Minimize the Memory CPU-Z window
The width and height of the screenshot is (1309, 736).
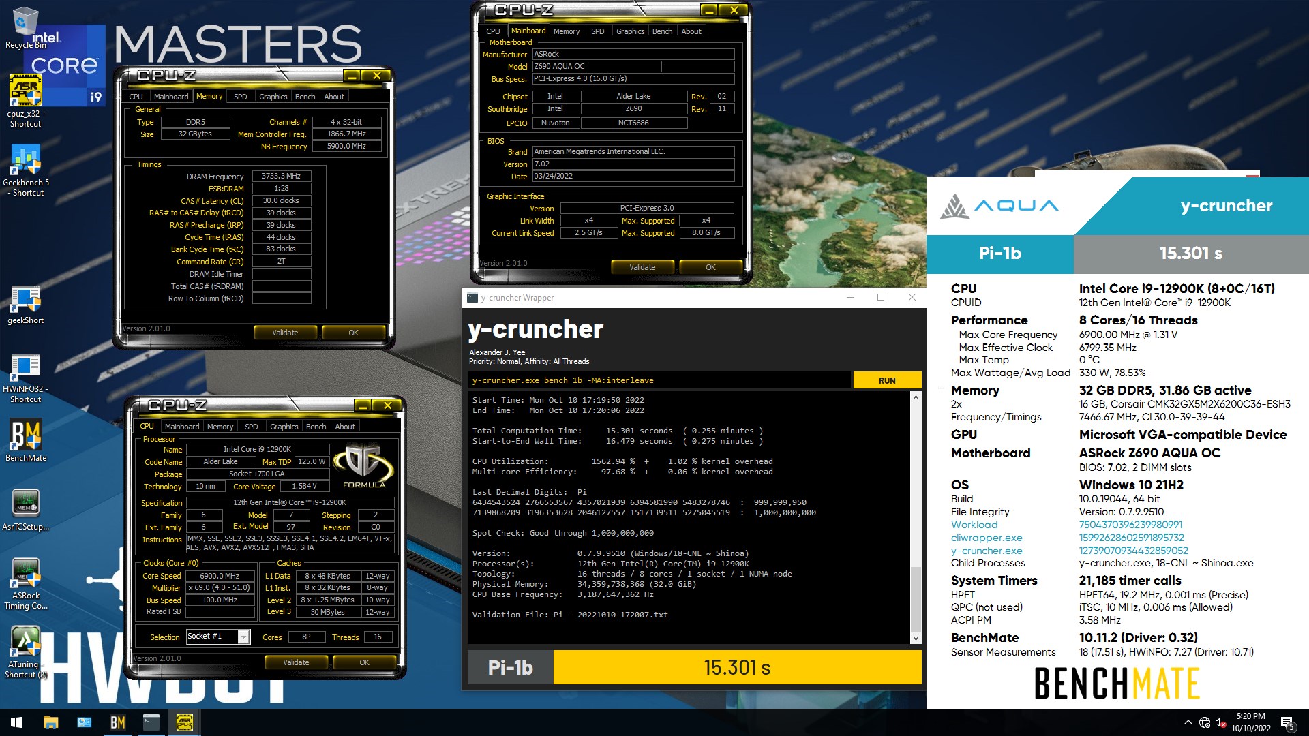352,76
